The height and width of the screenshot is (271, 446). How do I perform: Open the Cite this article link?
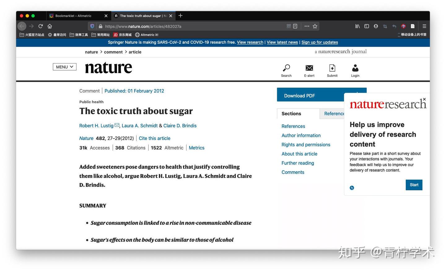pyautogui.click(x=154, y=138)
